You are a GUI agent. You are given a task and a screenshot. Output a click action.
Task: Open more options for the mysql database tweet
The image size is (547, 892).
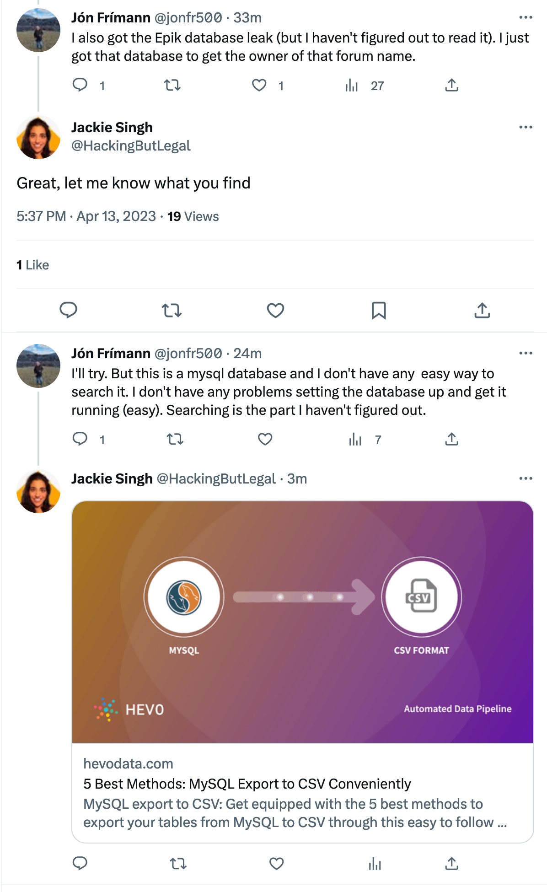coord(526,353)
